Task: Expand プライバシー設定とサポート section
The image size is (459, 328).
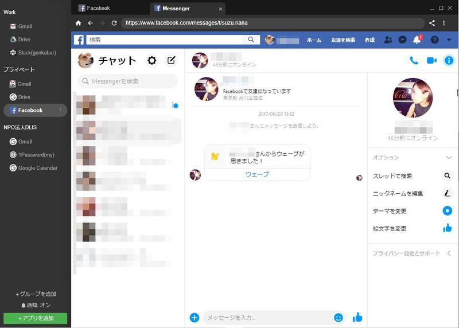Action: coord(413,253)
